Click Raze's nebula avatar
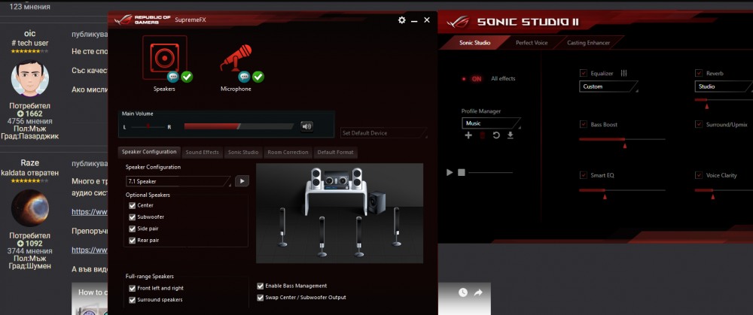The image size is (753, 315). coord(30,208)
